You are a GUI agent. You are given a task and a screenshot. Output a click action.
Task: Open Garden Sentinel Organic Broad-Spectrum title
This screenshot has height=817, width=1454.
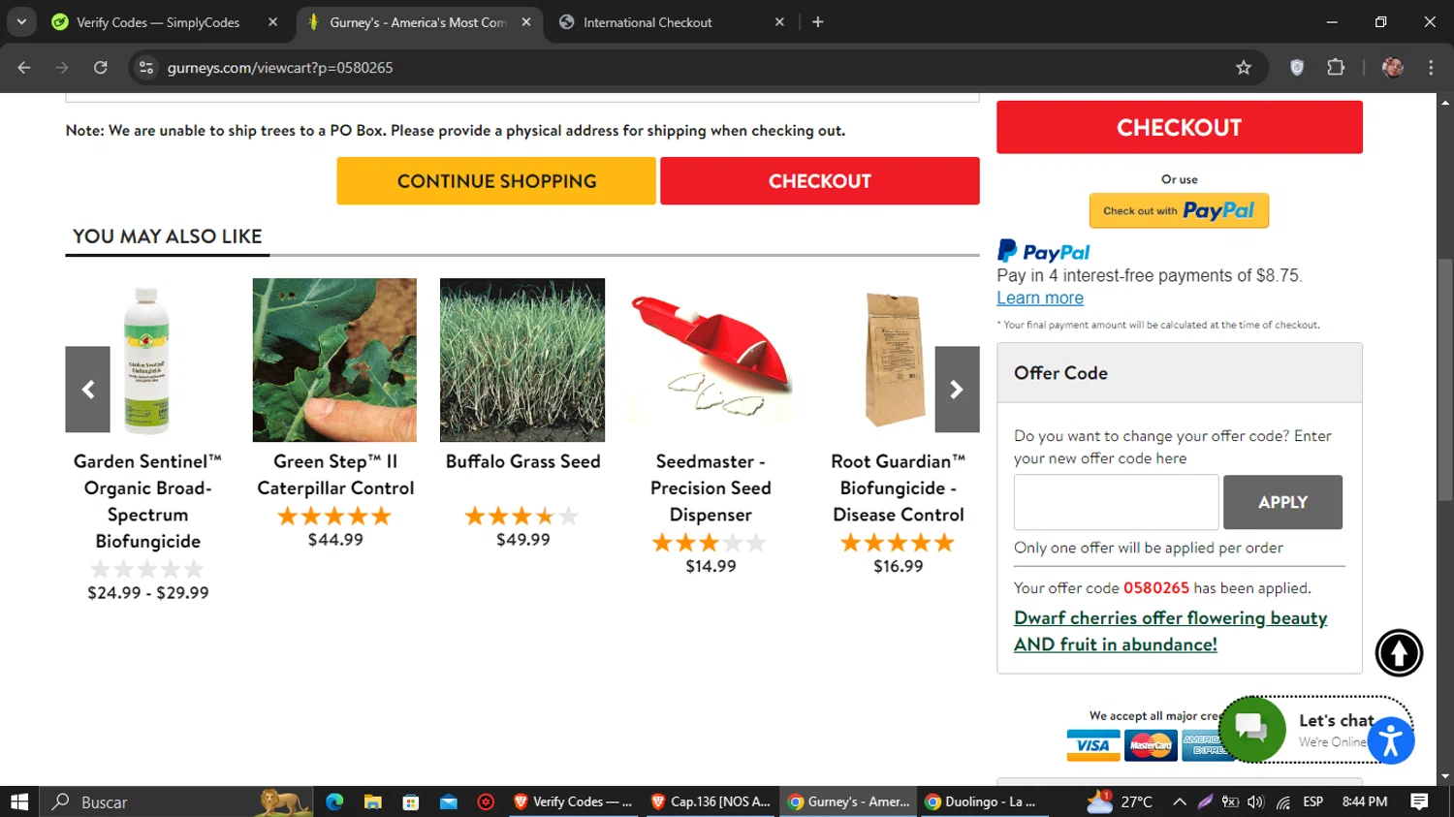147,501
